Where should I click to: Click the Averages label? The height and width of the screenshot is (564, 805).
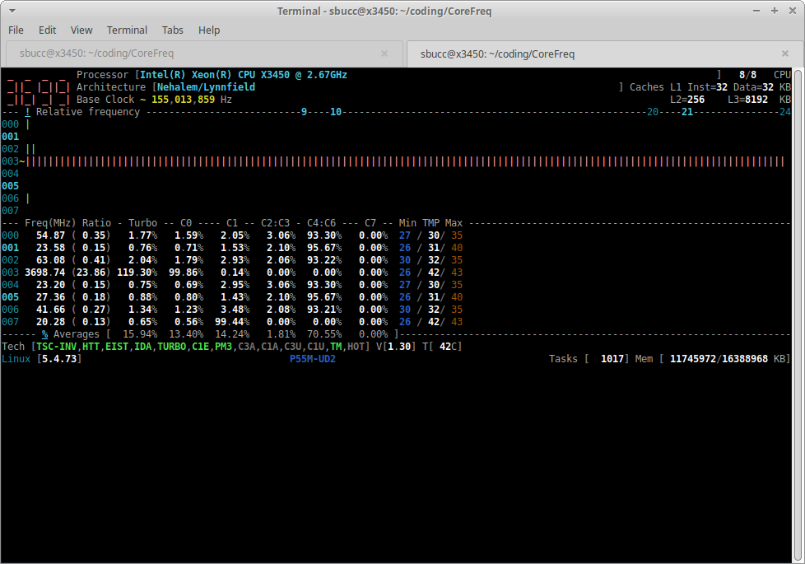[x=76, y=334]
